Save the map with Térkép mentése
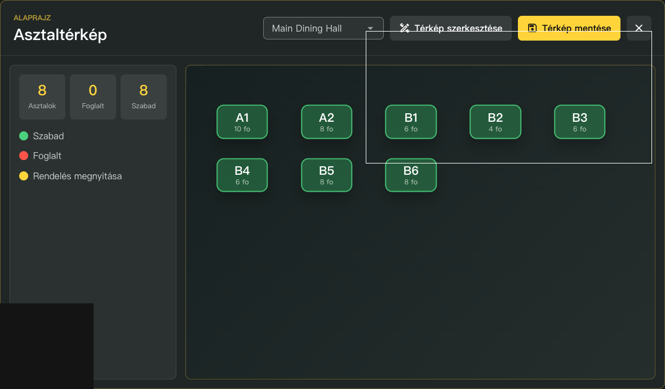The width and height of the screenshot is (665, 389). 569,28
